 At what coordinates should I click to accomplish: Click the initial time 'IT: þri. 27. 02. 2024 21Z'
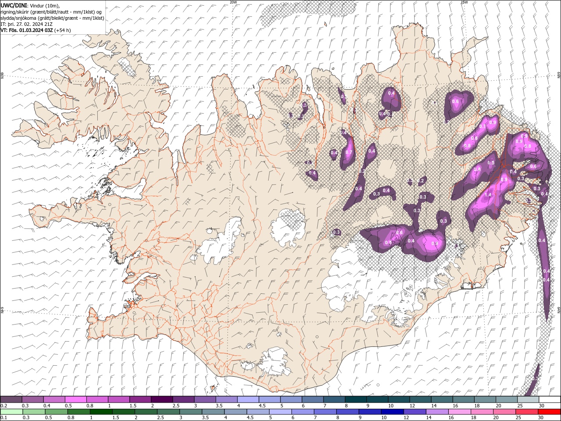27,24
